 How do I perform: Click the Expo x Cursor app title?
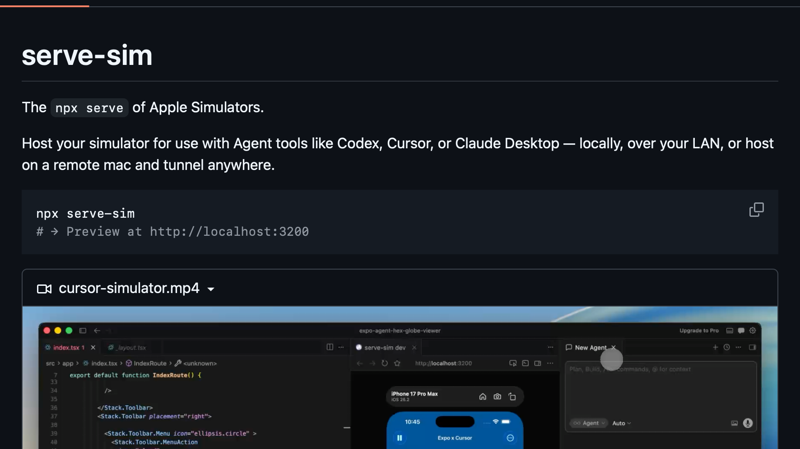[455, 438]
